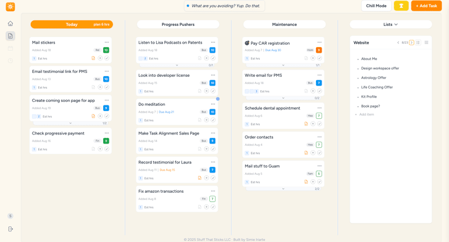Expand subtasks under Pay CAR registration
This screenshot has height=242, width=449.
[283, 65]
